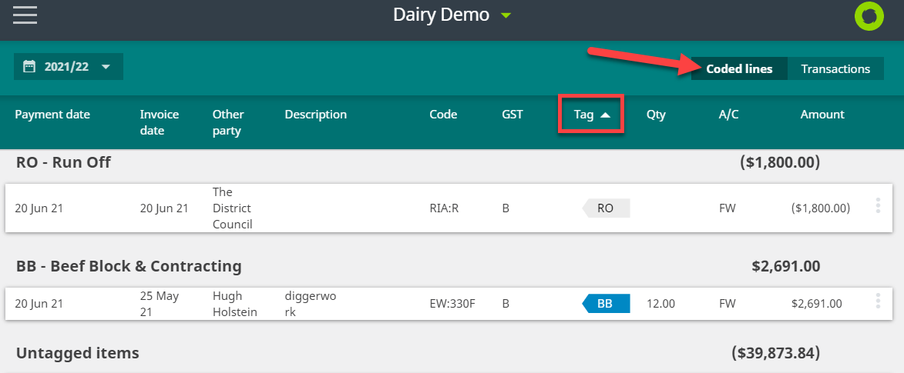Click the blue BB tag label

coord(606,303)
